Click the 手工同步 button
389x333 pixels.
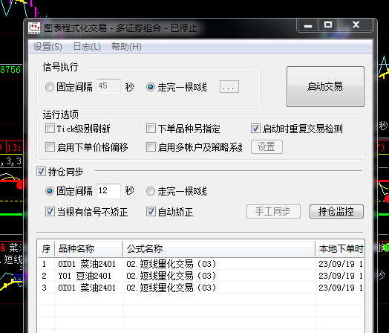pyautogui.click(x=273, y=212)
